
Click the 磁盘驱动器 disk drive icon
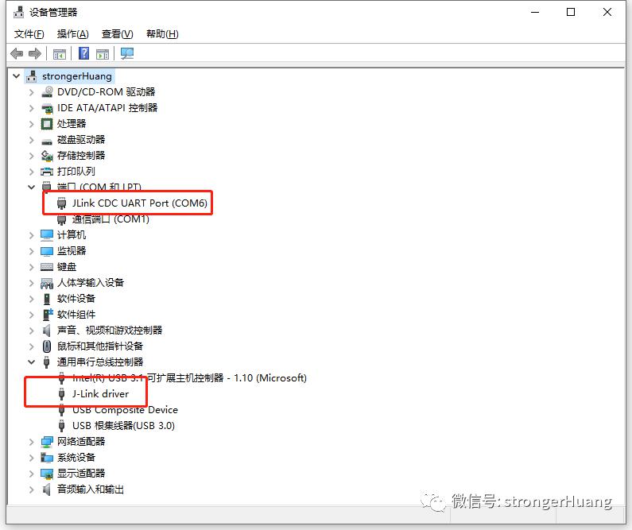point(47,141)
